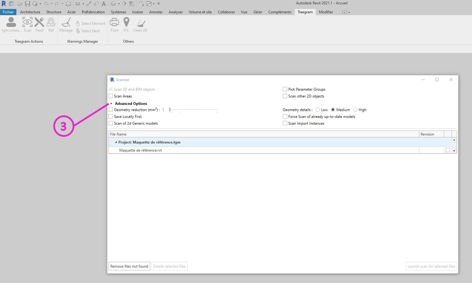Open the Warnings Manager Manage tool

(66, 25)
